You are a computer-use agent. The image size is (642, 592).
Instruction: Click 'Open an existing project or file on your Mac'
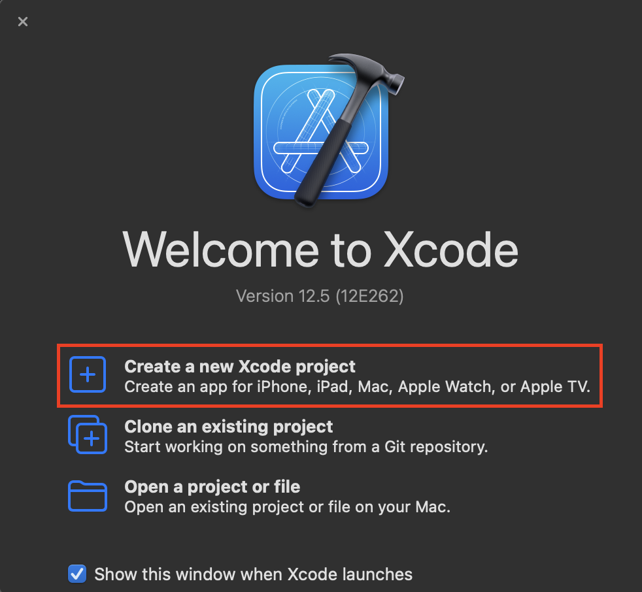pos(287,507)
